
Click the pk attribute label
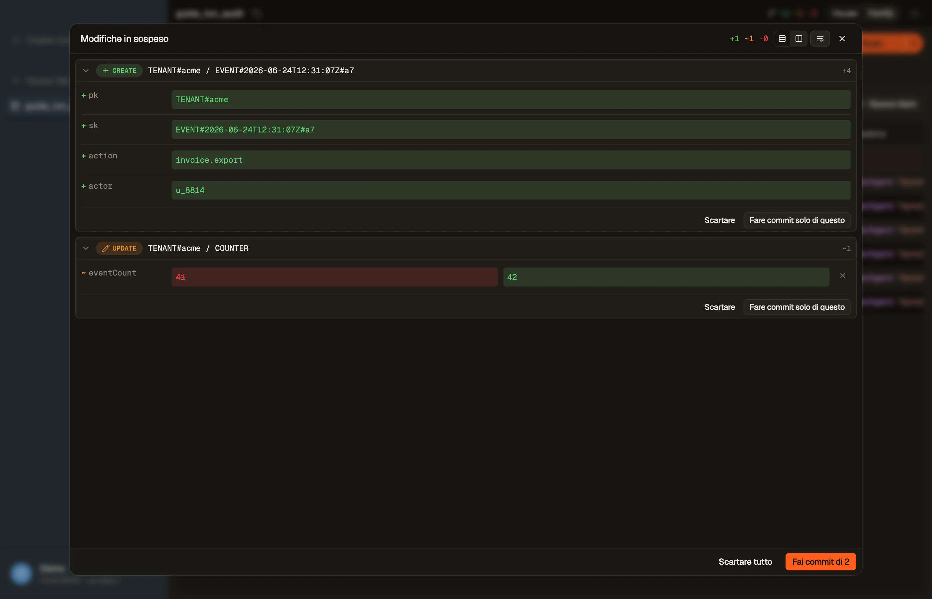point(93,95)
